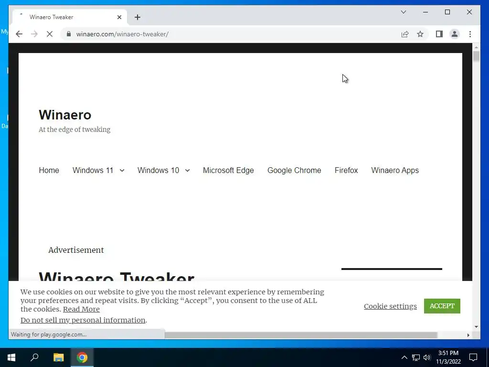Viewport: 489px width, 367px height.
Task: Bookmark this page with the star
Action: 420,34
